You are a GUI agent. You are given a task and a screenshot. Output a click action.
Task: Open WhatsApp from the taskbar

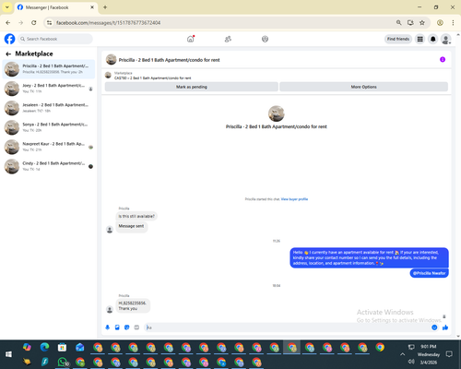[x=63, y=362]
